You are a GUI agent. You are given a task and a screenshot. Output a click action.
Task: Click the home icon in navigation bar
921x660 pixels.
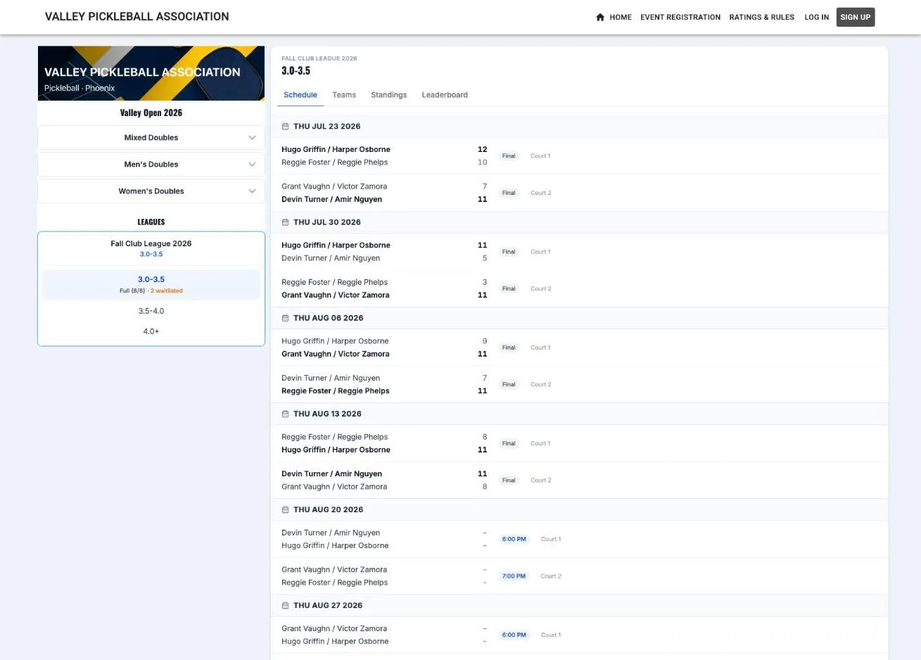(600, 17)
